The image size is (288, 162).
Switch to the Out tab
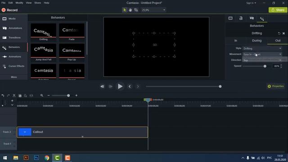click(278, 40)
